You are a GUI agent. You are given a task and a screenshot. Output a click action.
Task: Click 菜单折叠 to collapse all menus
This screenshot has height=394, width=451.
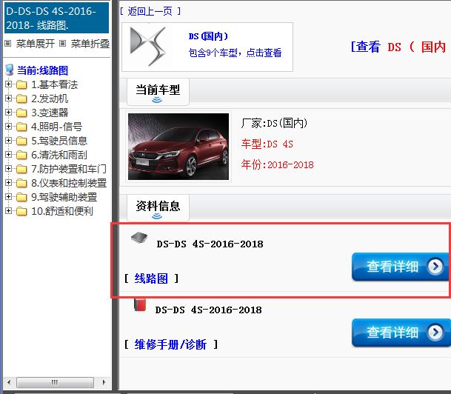point(90,44)
